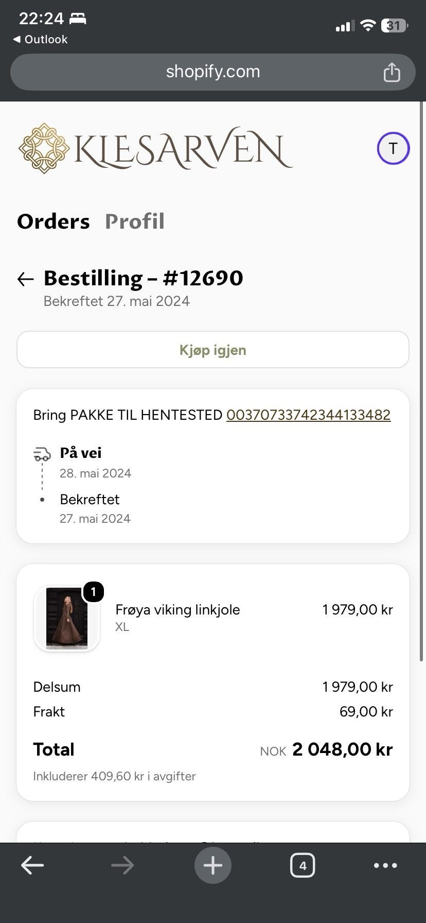Return to Outlook via back link
This screenshot has height=923, width=426.
40,39
